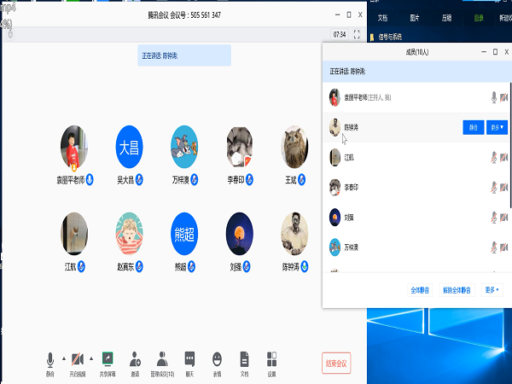Open the 更多 dropdown at the members panel bottom
This screenshot has height=384, width=512.
click(492, 290)
